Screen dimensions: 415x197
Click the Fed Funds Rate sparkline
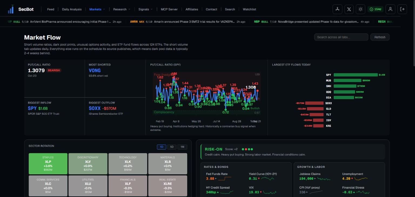point(225,179)
